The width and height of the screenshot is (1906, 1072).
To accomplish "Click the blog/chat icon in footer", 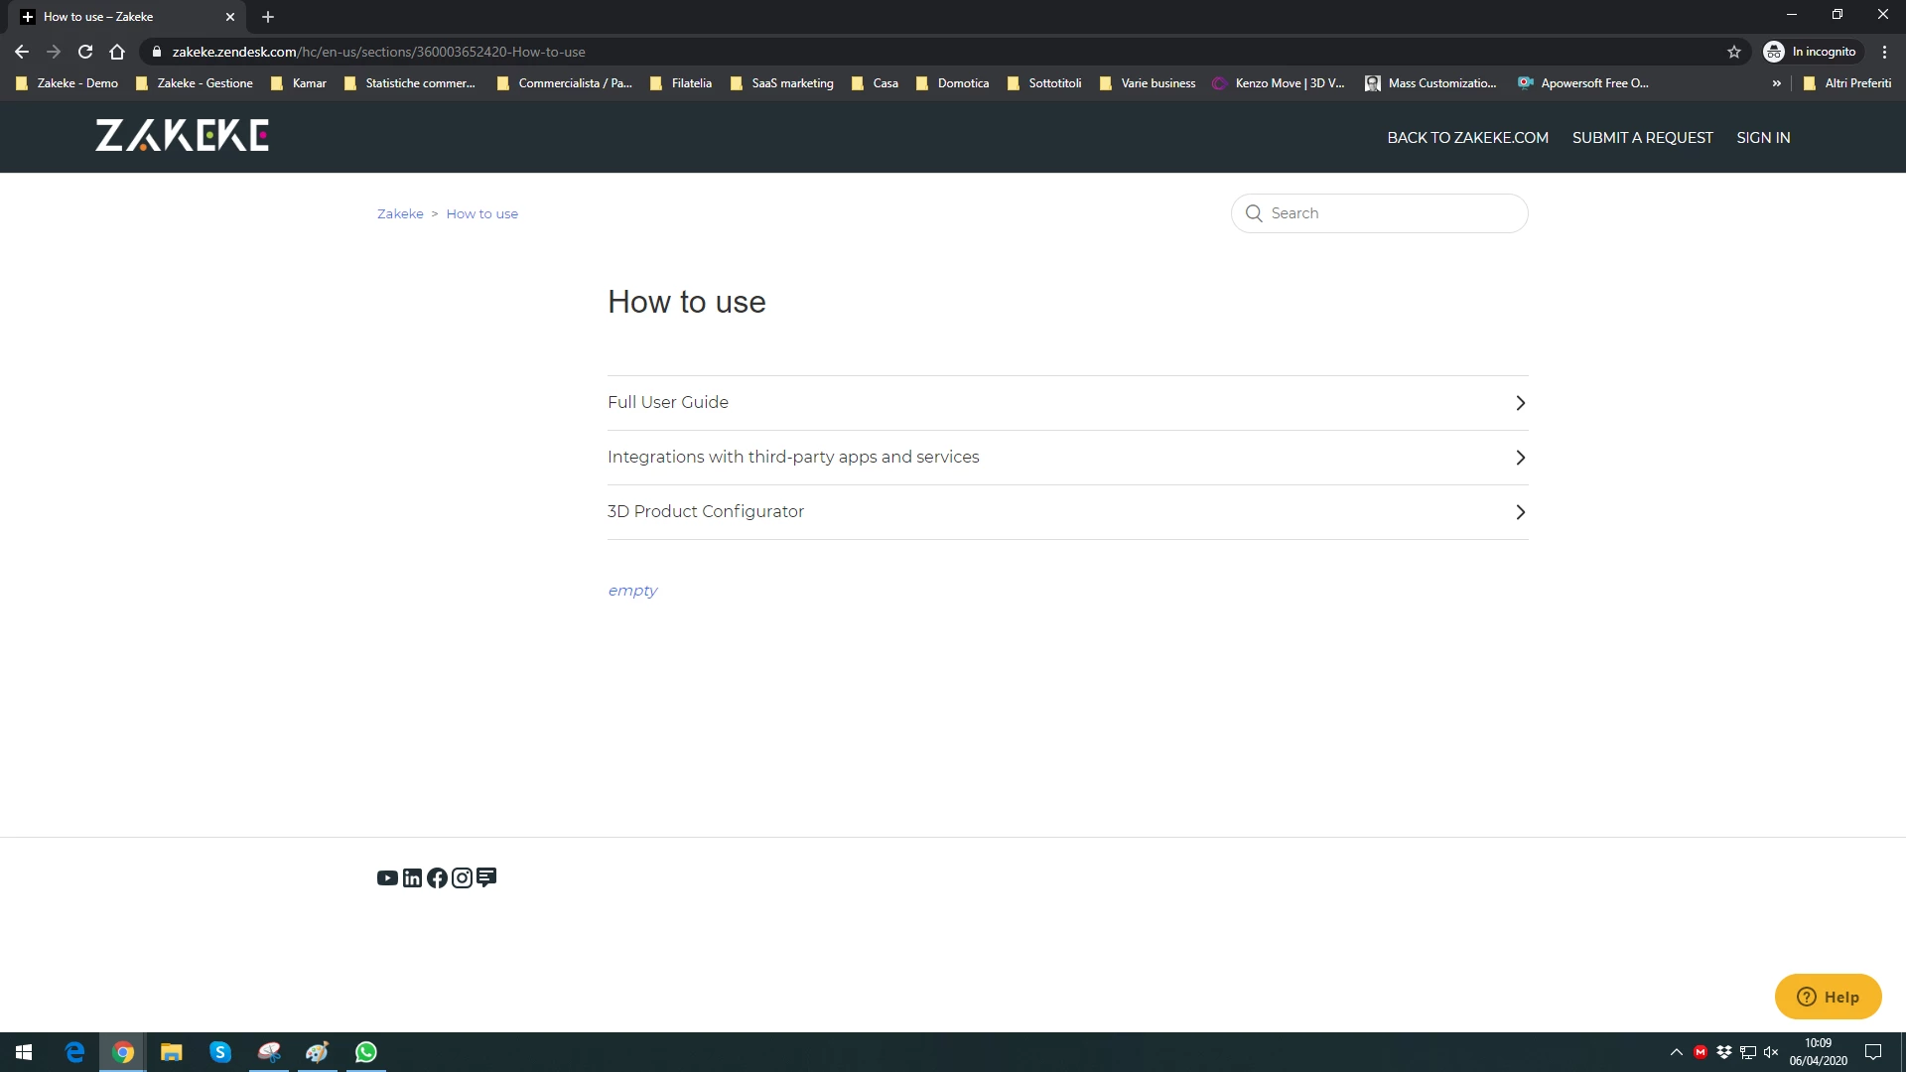I will pyautogui.click(x=486, y=877).
